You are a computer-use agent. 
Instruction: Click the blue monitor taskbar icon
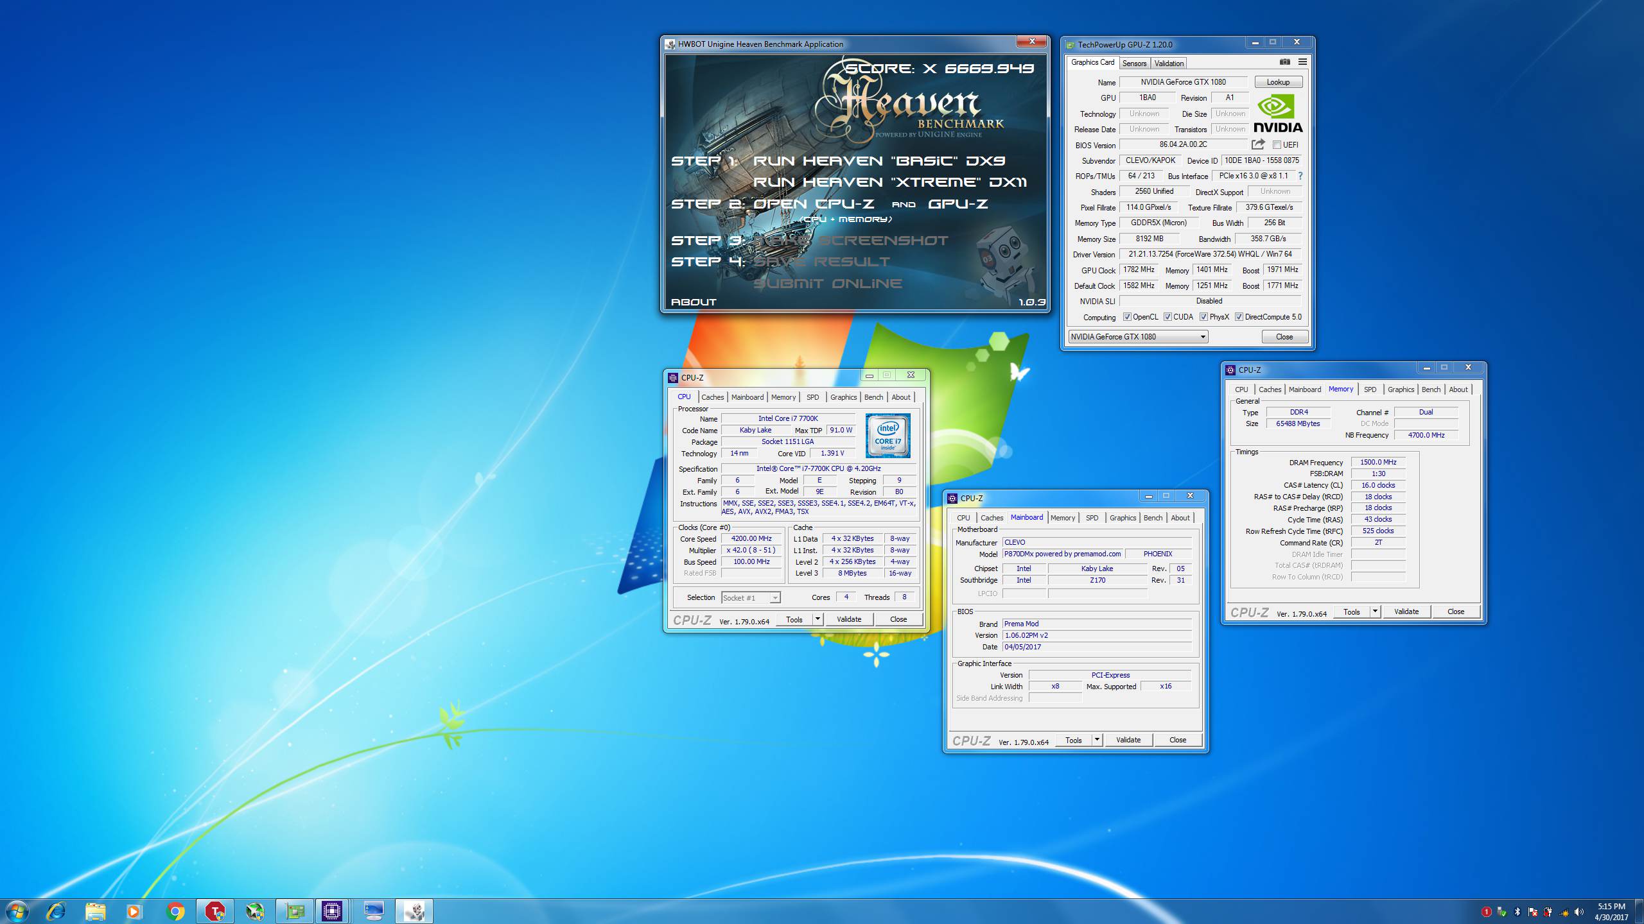[x=374, y=911]
